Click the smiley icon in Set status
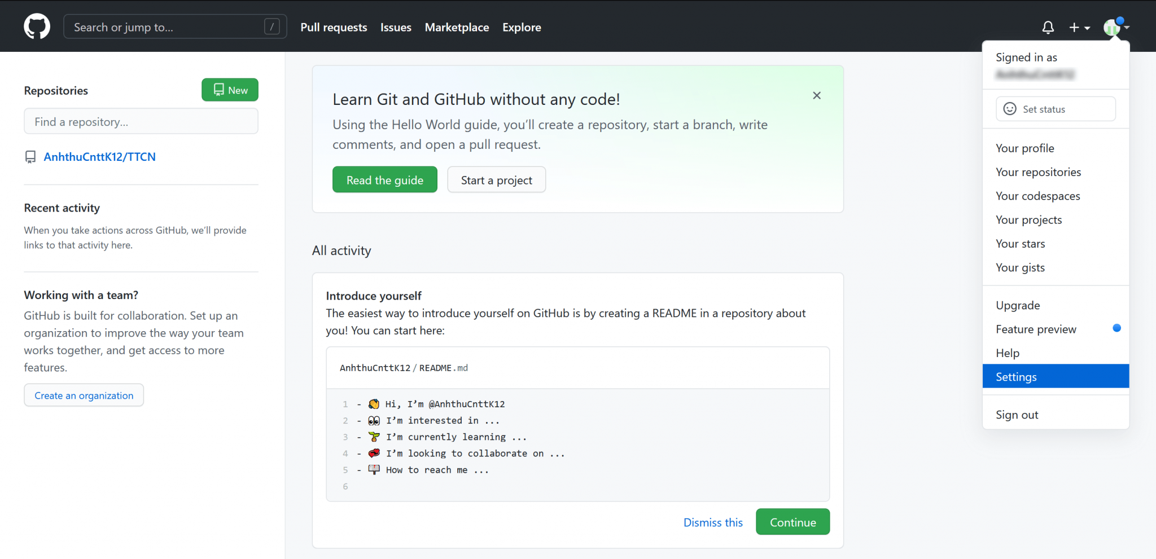Viewport: 1156px width, 559px height. [1010, 109]
